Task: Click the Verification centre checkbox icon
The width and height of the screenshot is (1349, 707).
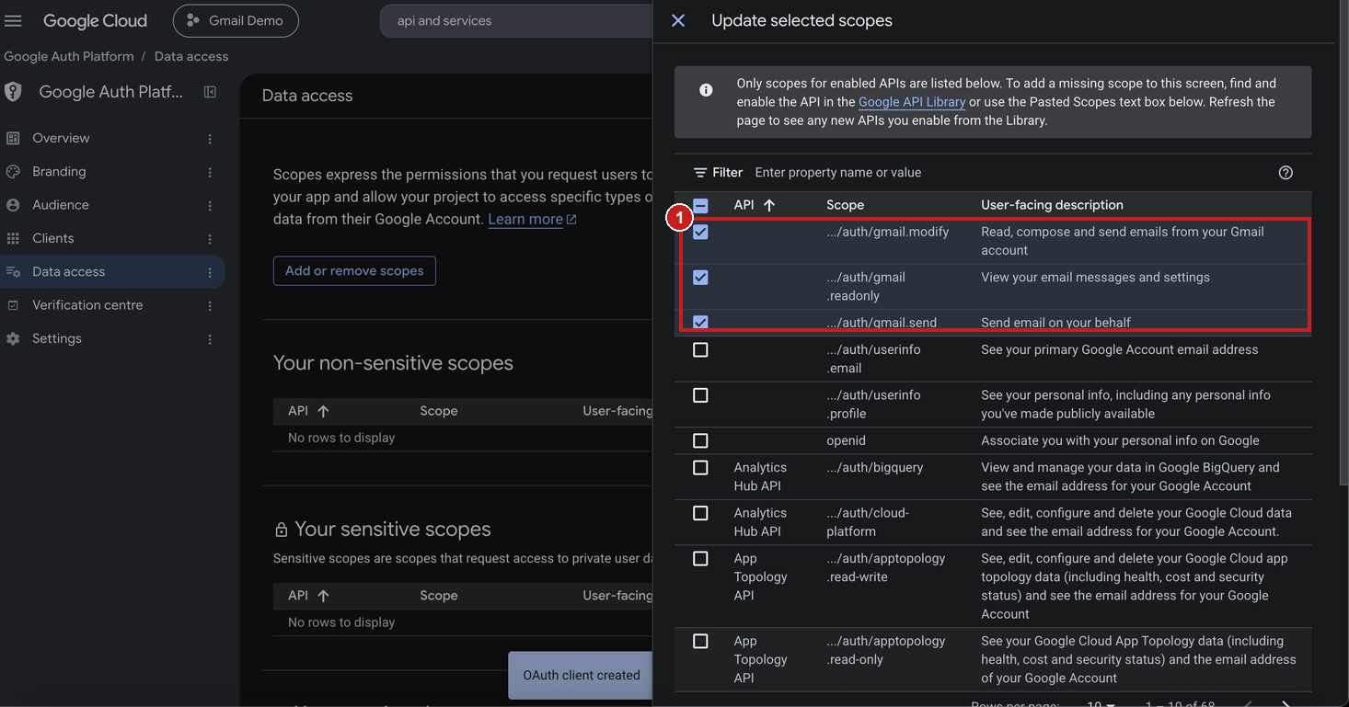Action: pyautogui.click(x=13, y=305)
